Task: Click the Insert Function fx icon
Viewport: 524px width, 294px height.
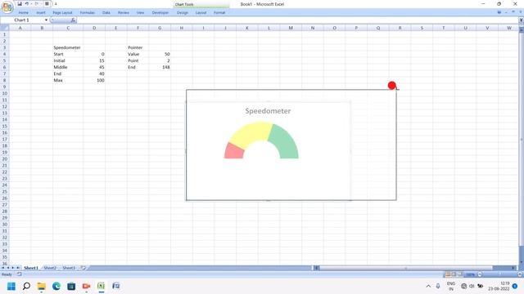Action: [x=73, y=20]
